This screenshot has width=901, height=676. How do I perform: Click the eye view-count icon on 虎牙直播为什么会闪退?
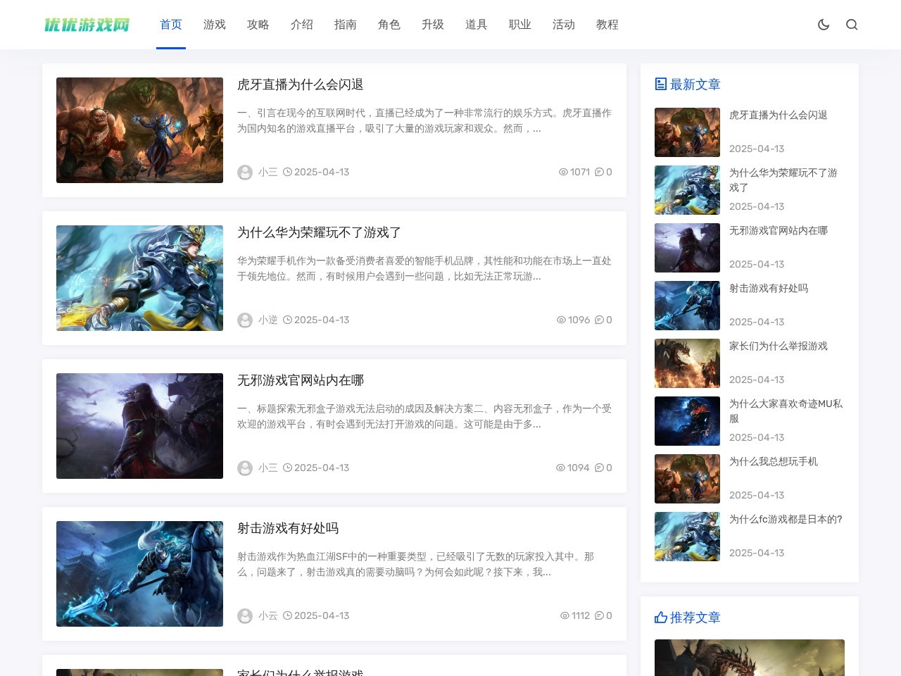[x=562, y=172]
